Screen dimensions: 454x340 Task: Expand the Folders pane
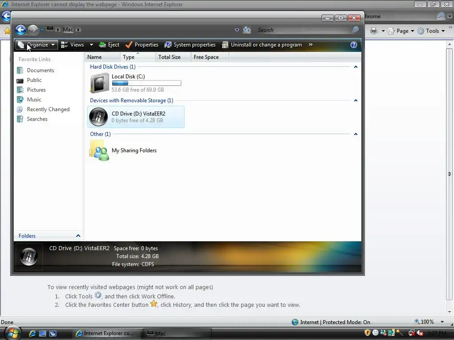tap(78, 236)
